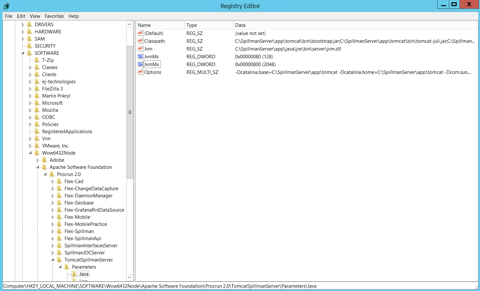Click the "(value not set)" data cell
Image resolution: width=480 pixels, height=291 pixels.
tap(250, 33)
